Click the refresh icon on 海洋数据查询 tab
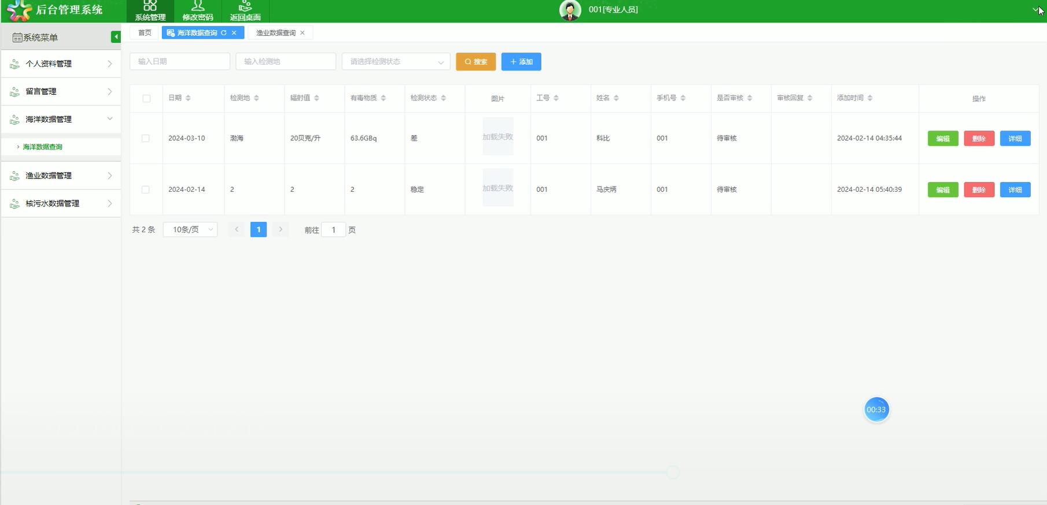 pos(224,33)
